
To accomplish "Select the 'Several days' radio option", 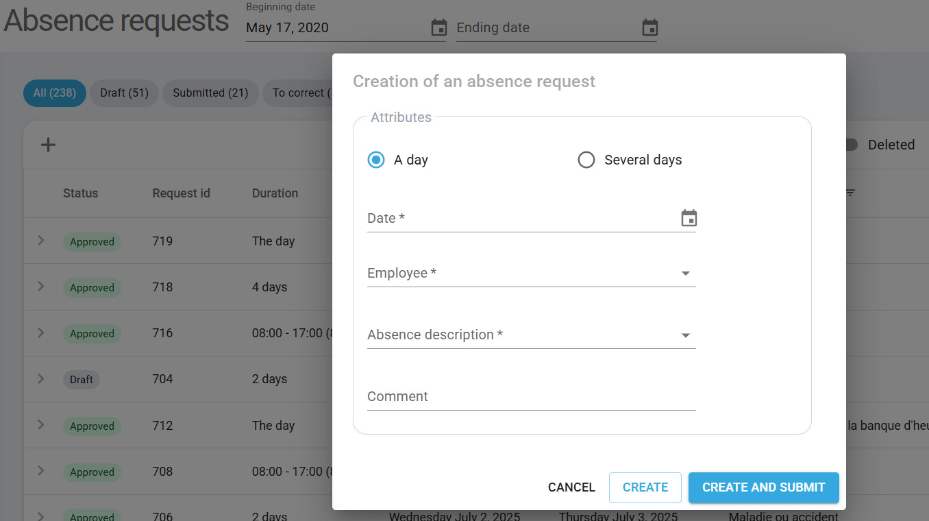I will 586,160.
